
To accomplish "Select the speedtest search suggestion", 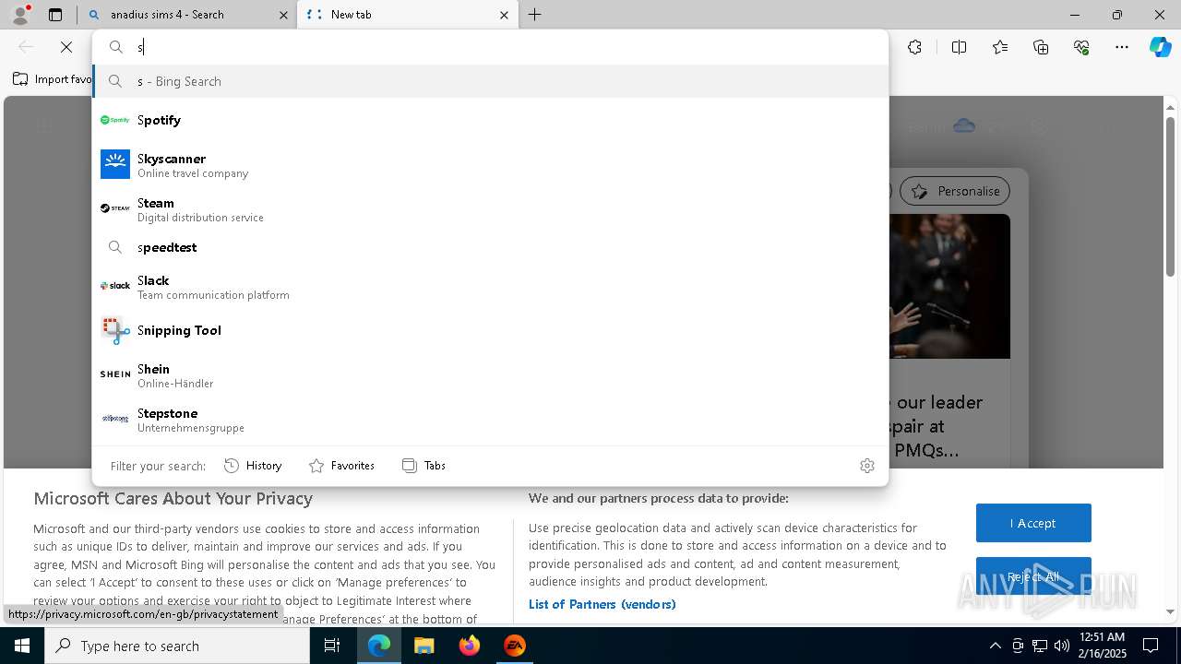I will [x=490, y=247].
